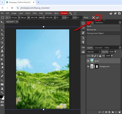Open the Paragraph panel icon

point(83,42)
